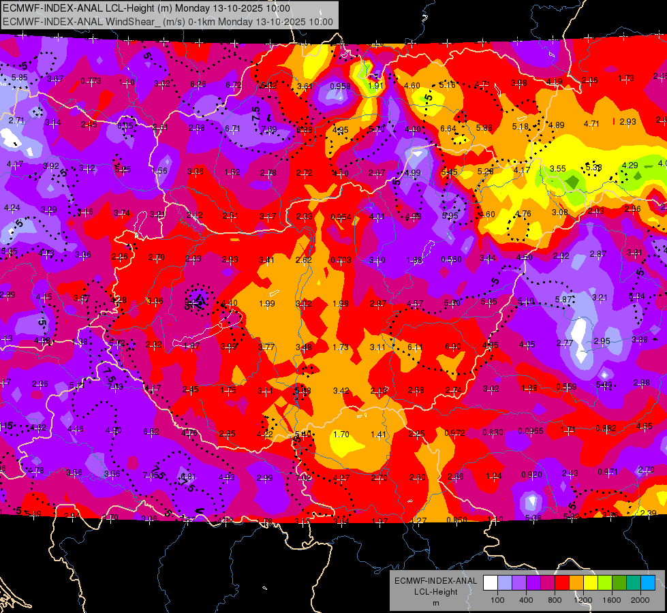Click the green 1600 m legend swatch

coord(619,583)
